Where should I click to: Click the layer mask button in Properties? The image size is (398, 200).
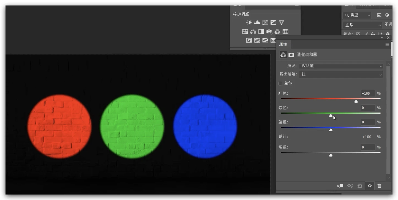click(291, 55)
